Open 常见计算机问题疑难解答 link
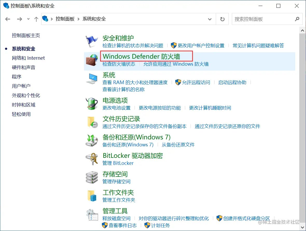Viewport: 306px width, 231px height. tap(258, 46)
